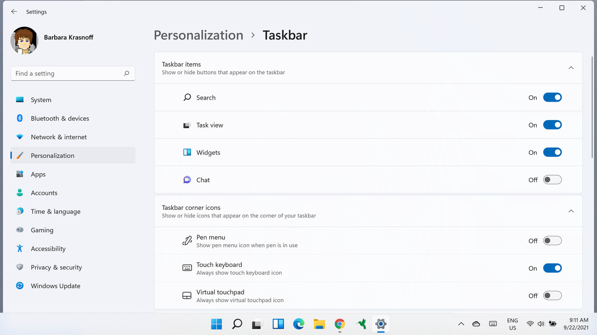Click the Virtual touchpad icon in corner icons
The width and height of the screenshot is (597, 335).
187,295
